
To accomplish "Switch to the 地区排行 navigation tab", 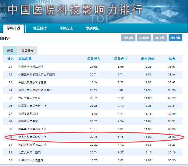I will pyautogui.click(x=40, y=28).
